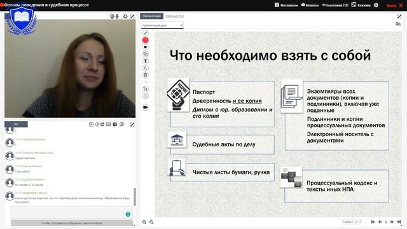Select the Чат tab
The width and height of the screenshot is (407, 229).
(16, 124)
